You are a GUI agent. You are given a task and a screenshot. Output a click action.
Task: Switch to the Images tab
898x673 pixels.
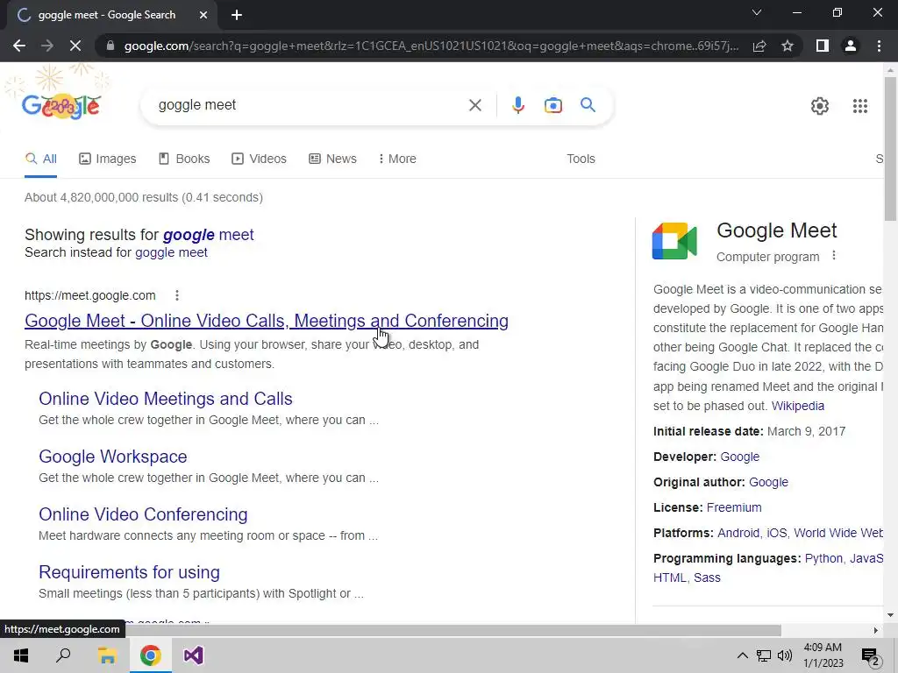pyautogui.click(x=107, y=159)
